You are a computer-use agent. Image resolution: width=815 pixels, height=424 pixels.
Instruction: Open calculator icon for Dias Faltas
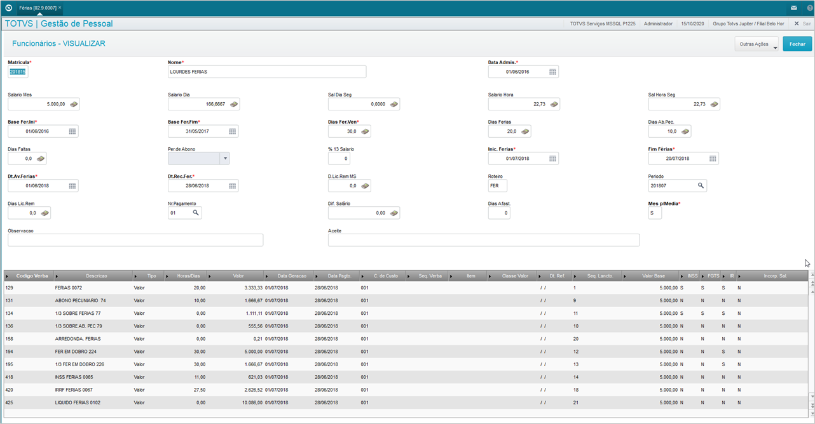41,159
